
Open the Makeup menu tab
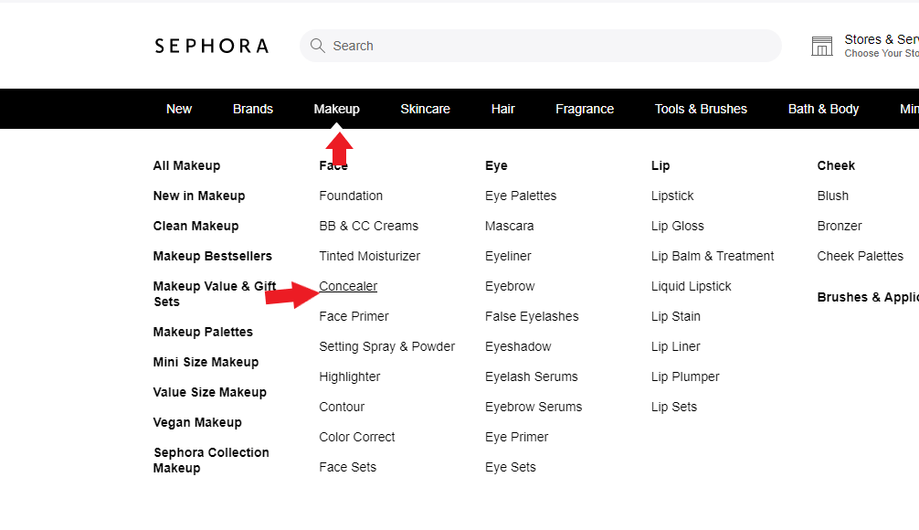336,109
